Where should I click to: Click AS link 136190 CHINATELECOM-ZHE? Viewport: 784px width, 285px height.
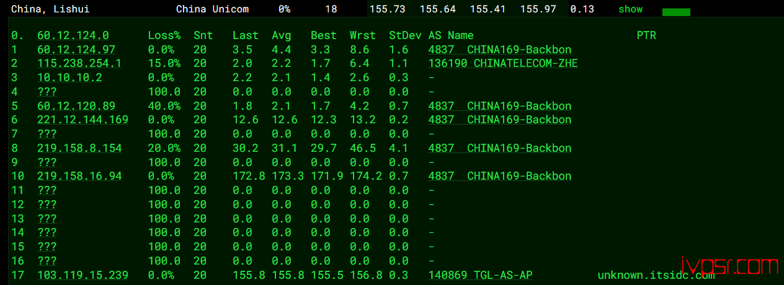pyautogui.click(x=503, y=64)
